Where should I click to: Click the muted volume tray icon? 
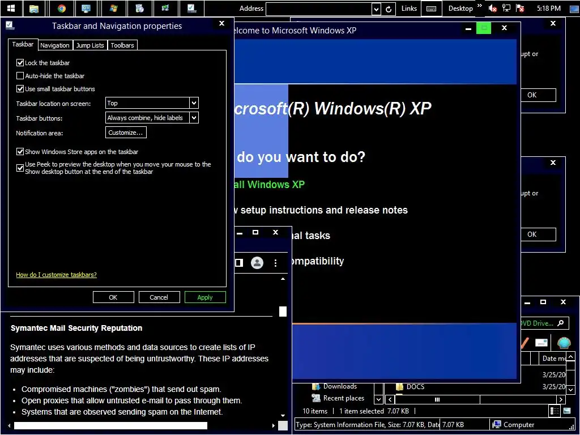point(492,8)
